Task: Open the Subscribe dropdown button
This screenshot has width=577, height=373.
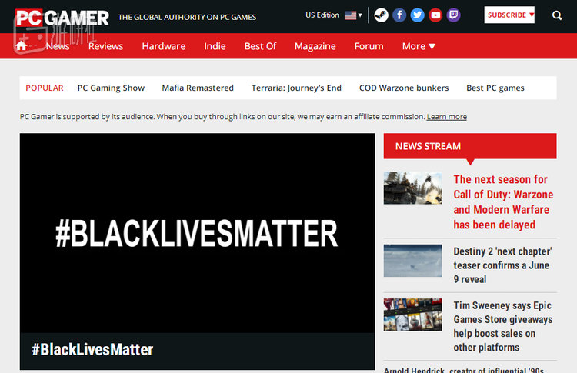Action: click(x=509, y=15)
